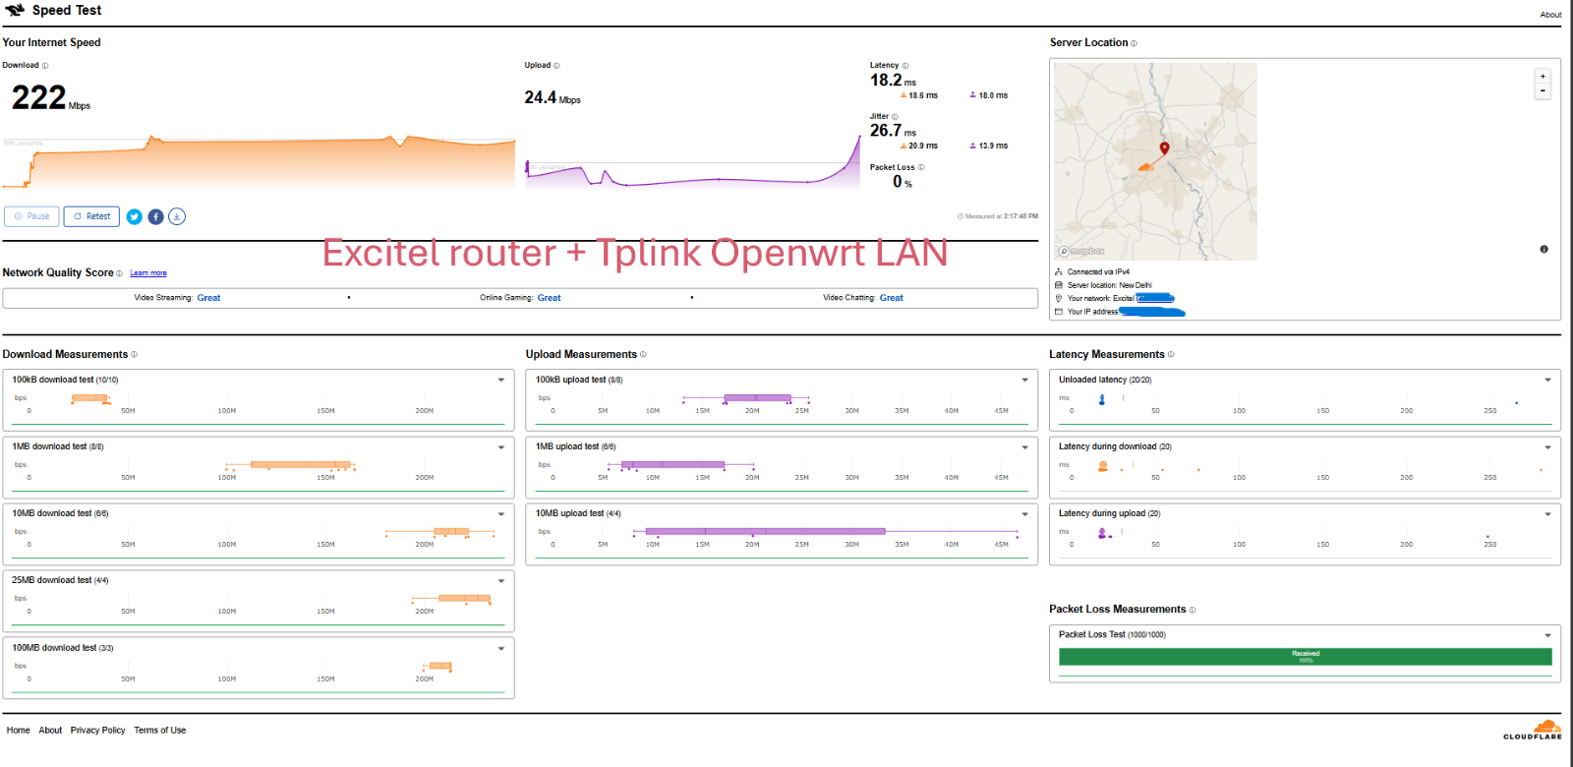Click the info icon next to Latency
The width and height of the screenshot is (1573, 767).
(905, 66)
